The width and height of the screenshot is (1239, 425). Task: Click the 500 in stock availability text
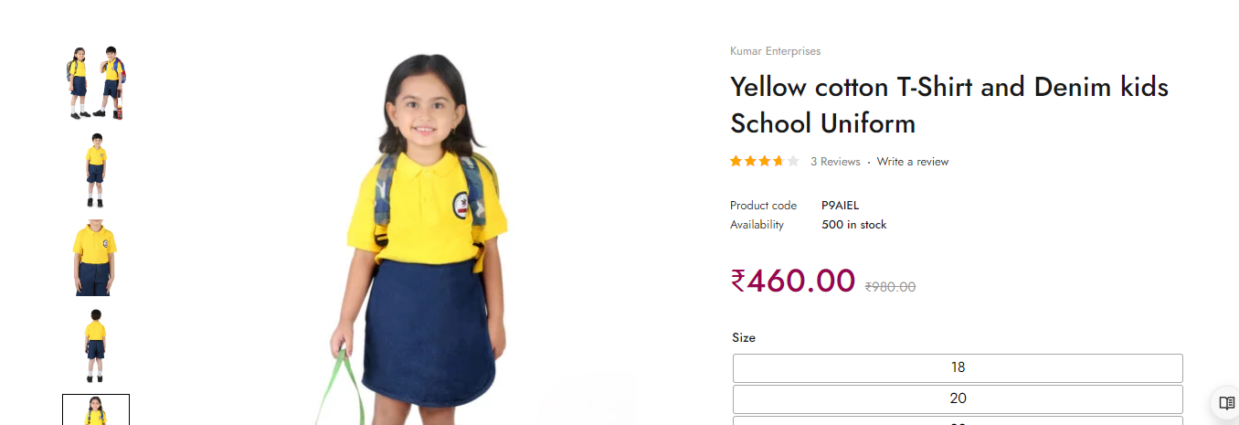pos(854,225)
